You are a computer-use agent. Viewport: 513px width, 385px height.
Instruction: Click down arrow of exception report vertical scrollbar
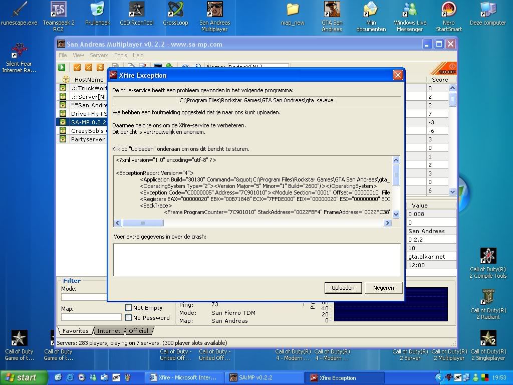396,214
